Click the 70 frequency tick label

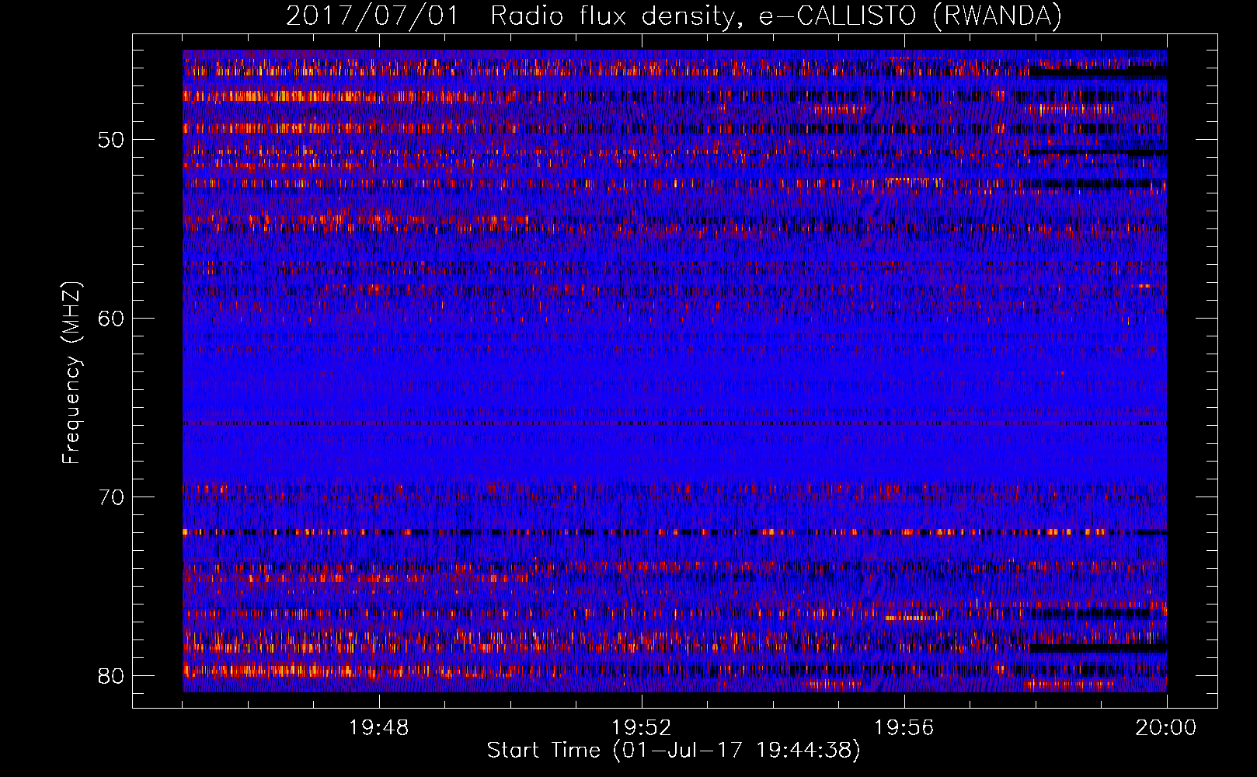pos(111,497)
